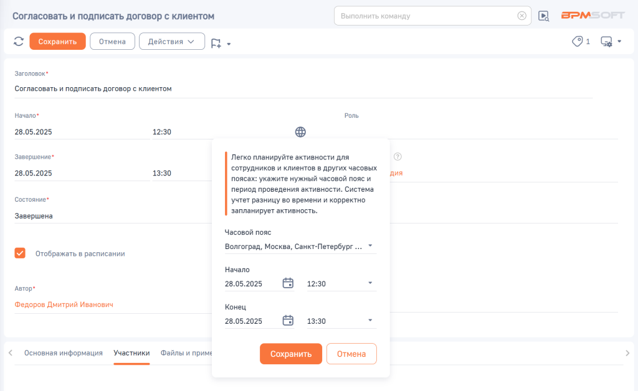The height and width of the screenshot is (391, 638).
Task: Expand the Часовой пояс dropdown
Action: 370,246
